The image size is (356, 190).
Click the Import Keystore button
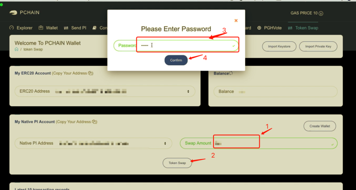(279, 46)
